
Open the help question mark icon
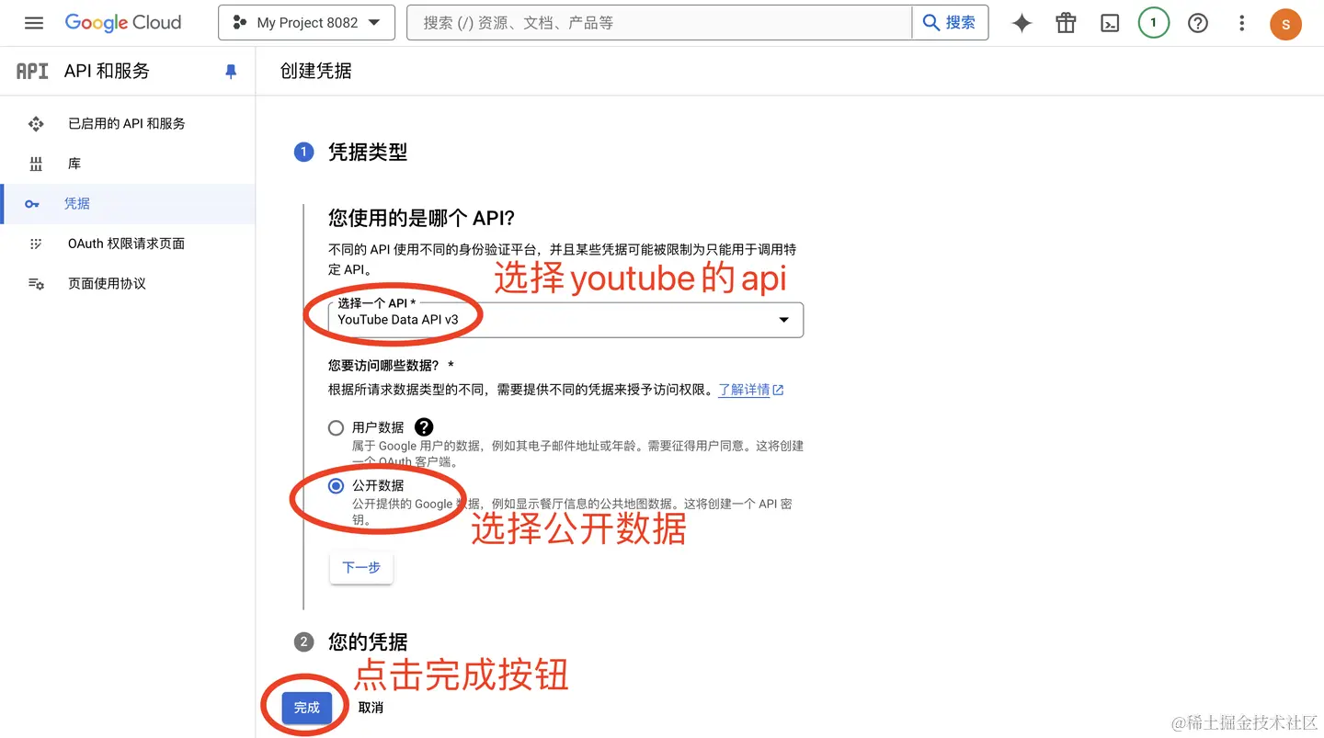[x=1198, y=23]
